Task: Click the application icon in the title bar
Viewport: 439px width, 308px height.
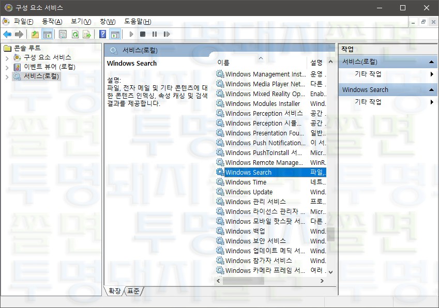Action: point(8,8)
